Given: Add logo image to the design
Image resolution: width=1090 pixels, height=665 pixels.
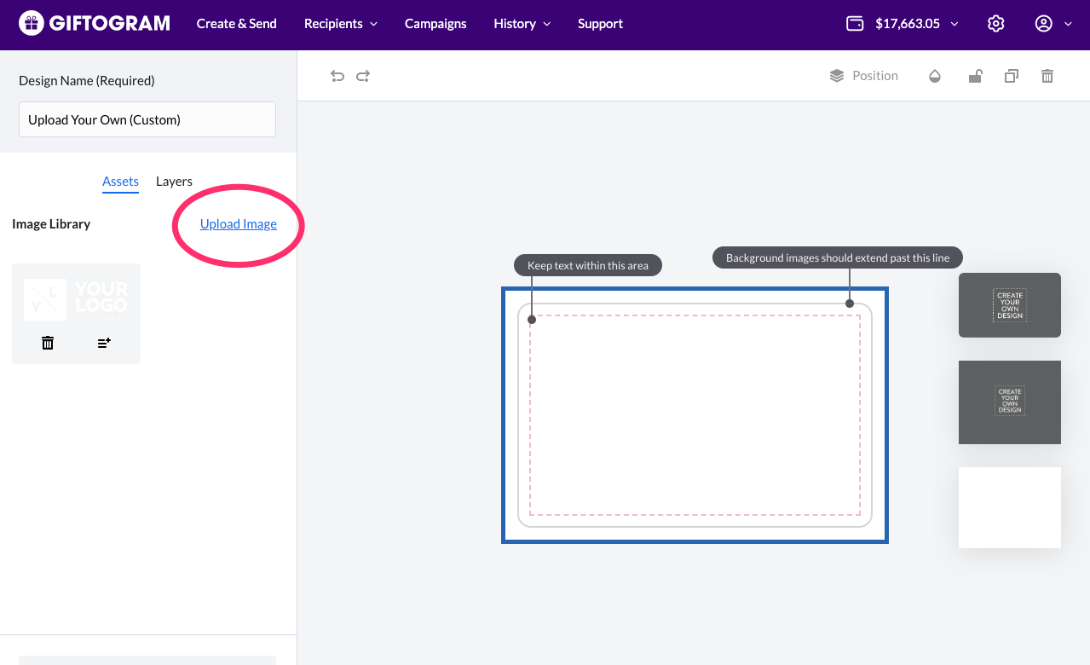Looking at the screenshot, I should click(104, 343).
